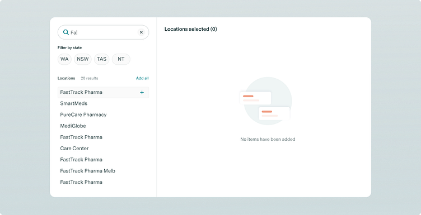Screen dimensions: 421x215
Task: Click the magnifier search icon
Action: coord(66,32)
